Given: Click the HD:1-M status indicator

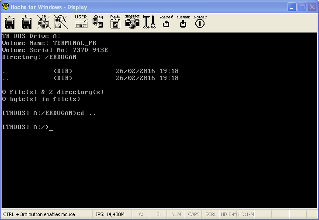Looking at the screenshot, I should [246, 214].
